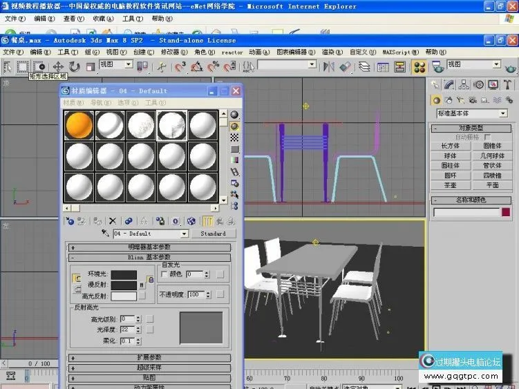
Task: Select the Move tool in main toolbar
Action: coord(58,66)
